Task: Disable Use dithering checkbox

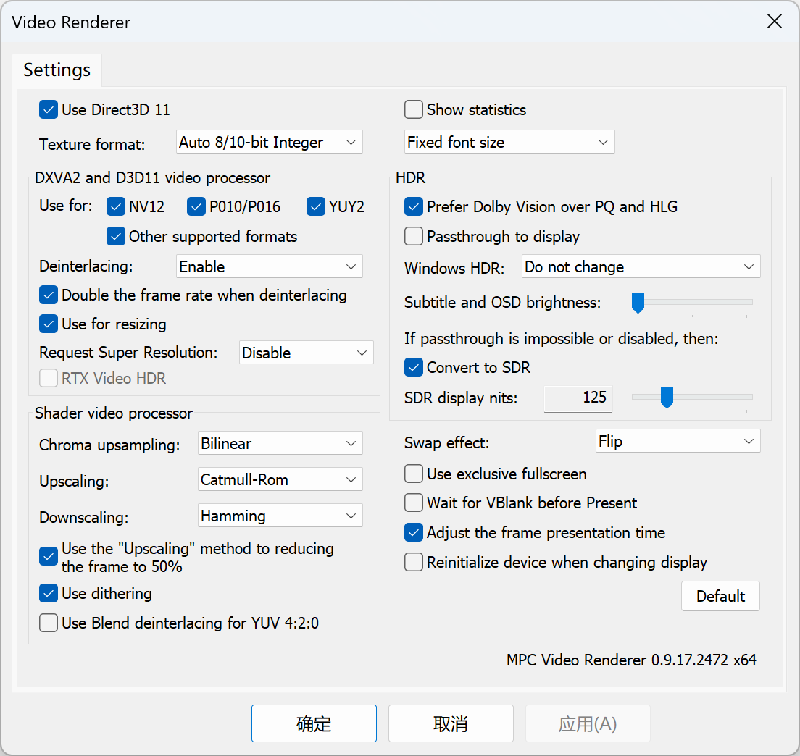Action: tap(49, 594)
